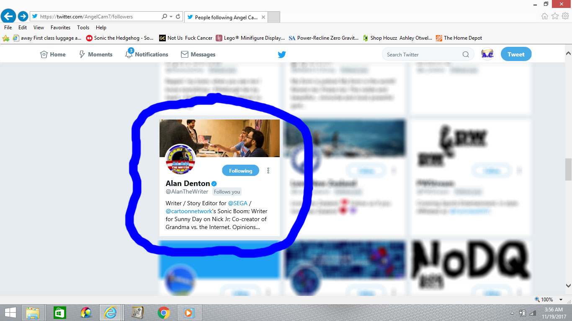This screenshot has height=321, width=572.
Task: Open Alan Denton's profile avatar
Action: click(180, 159)
